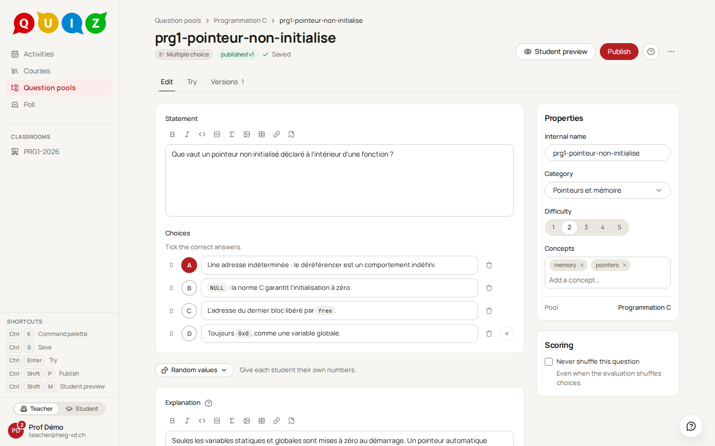Open Student preview
This screenshot has height=446, width=715.
click(x=556, y=52)
